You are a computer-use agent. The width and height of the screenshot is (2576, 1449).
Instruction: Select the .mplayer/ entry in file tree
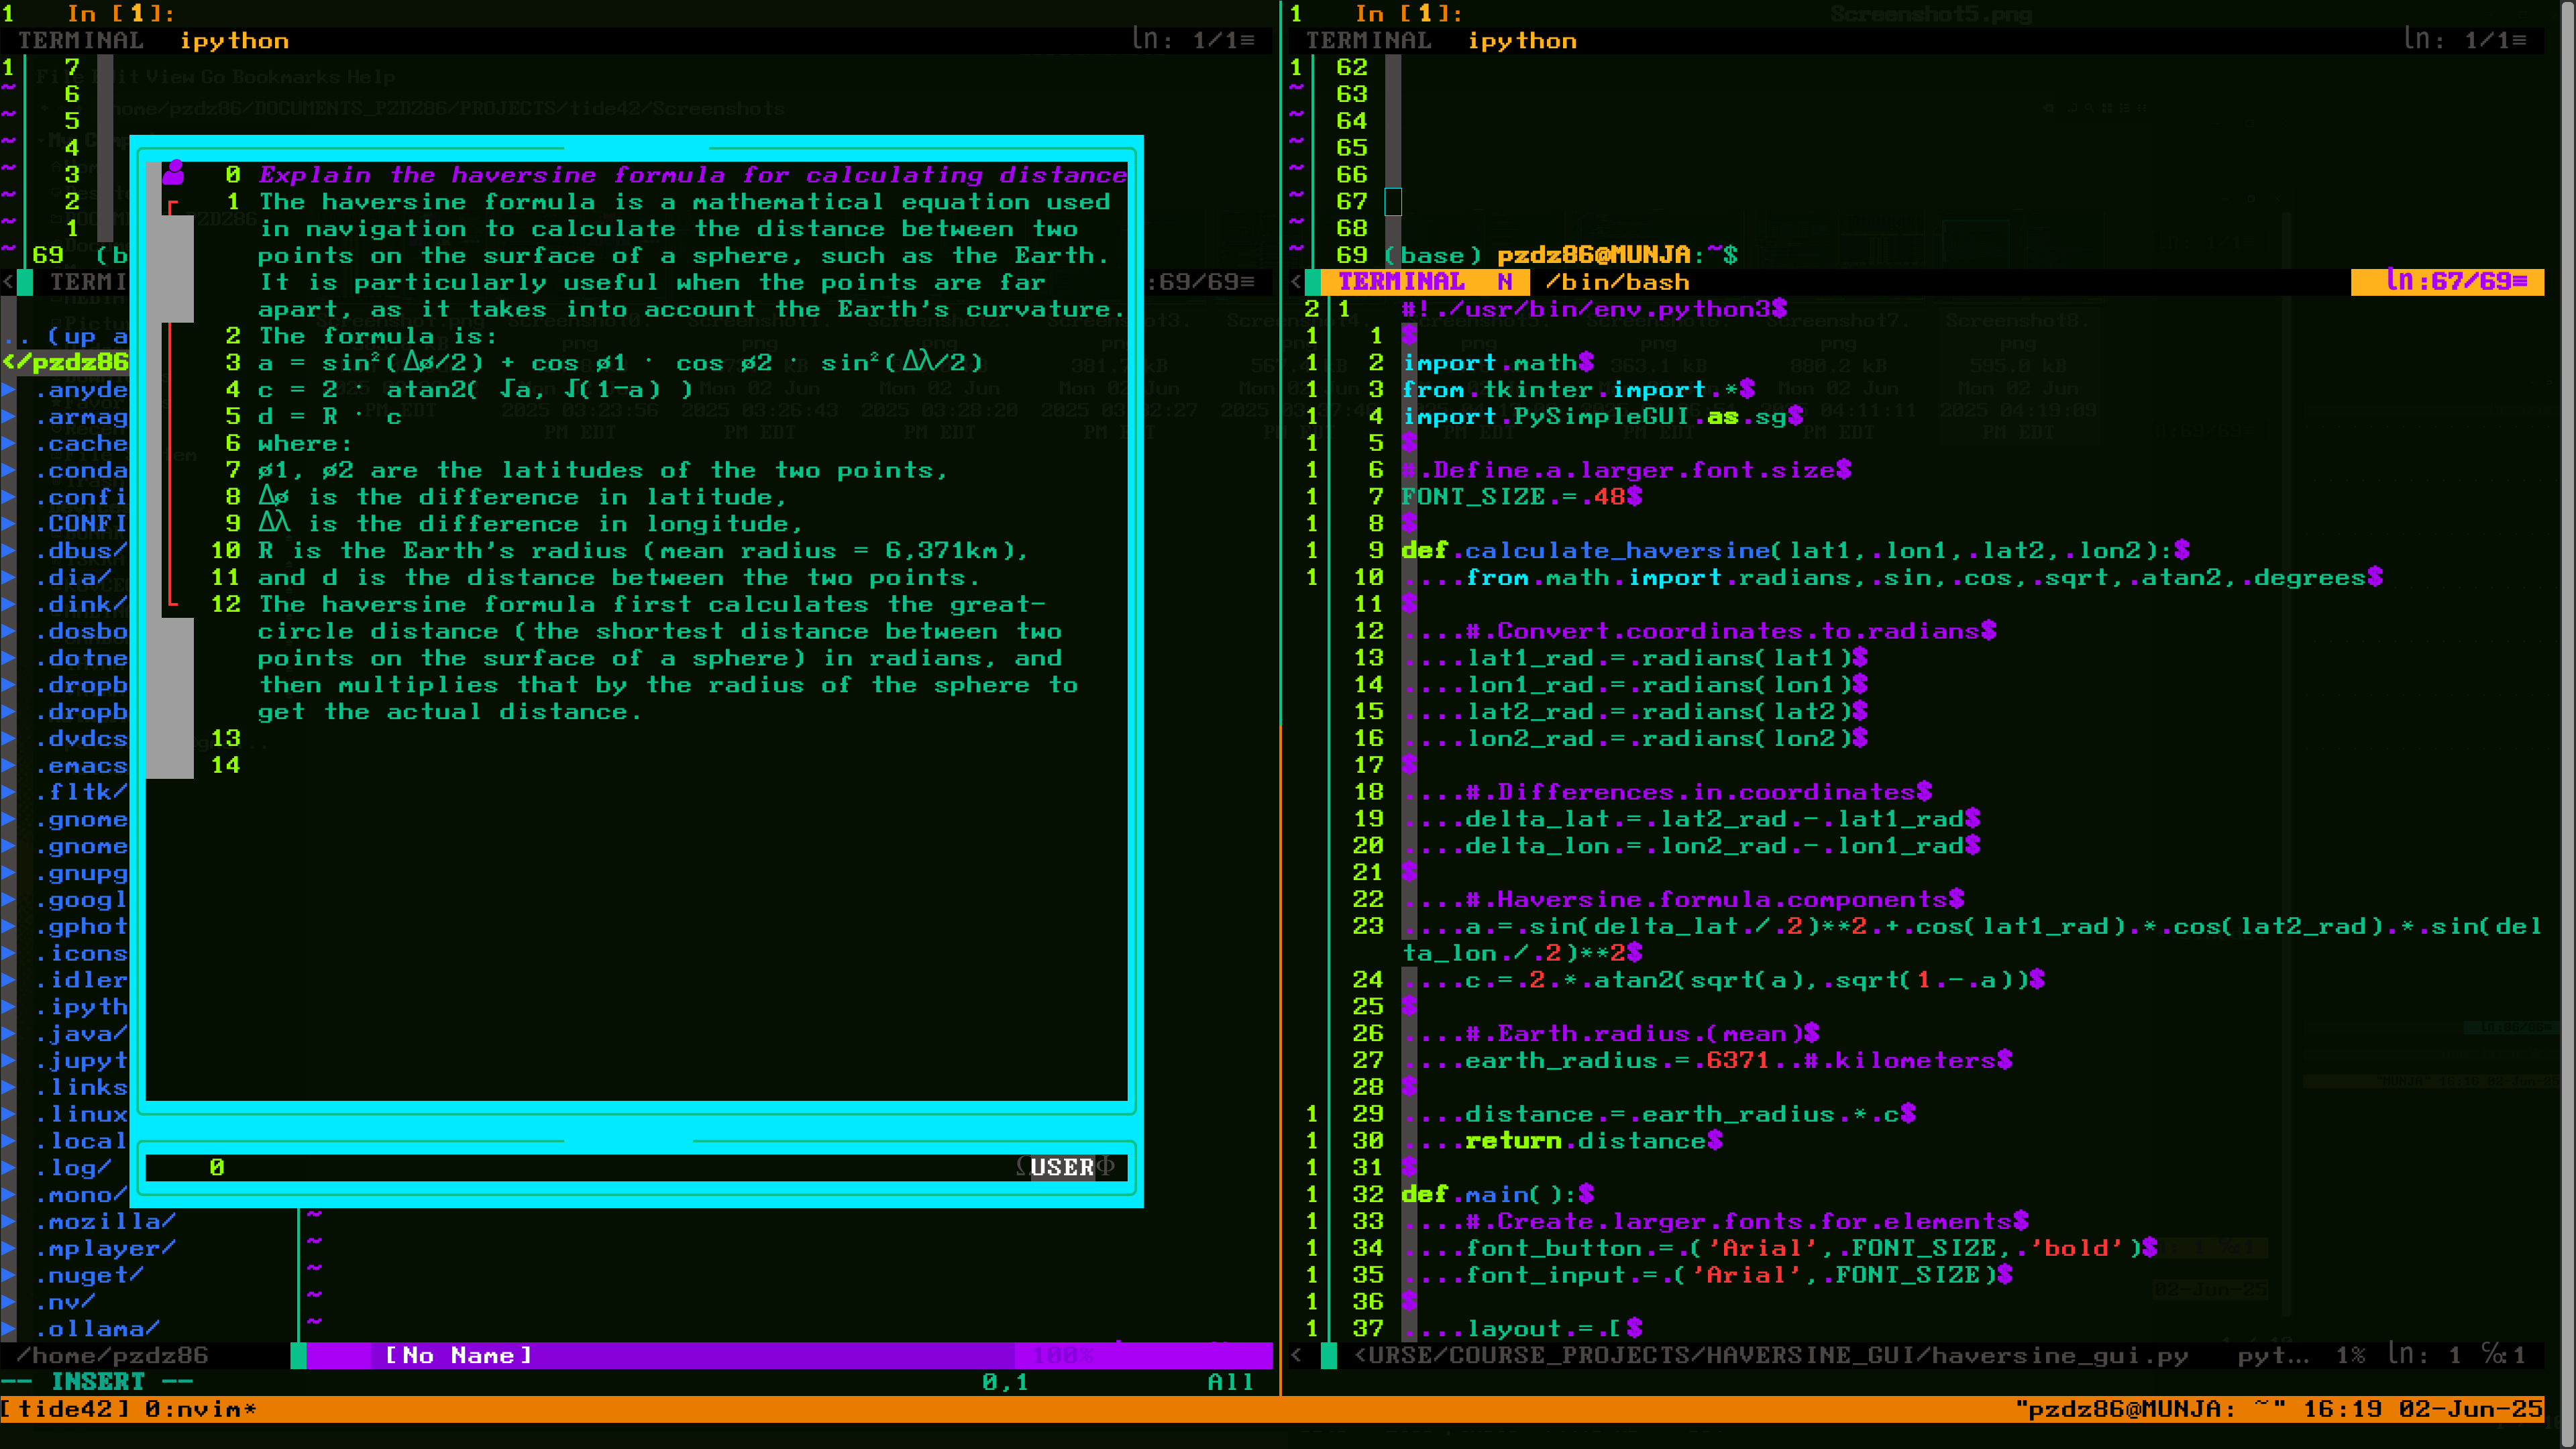click(x=105, y=1248)
